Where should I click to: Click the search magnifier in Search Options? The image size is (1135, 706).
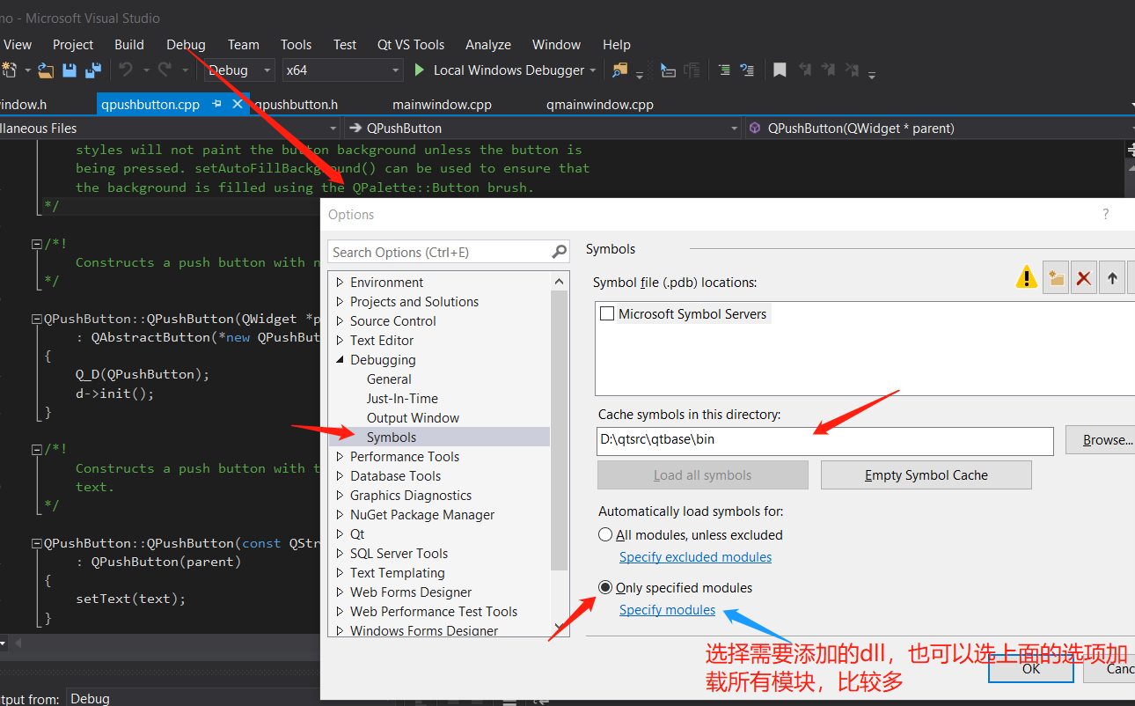(x=560, y=252)
